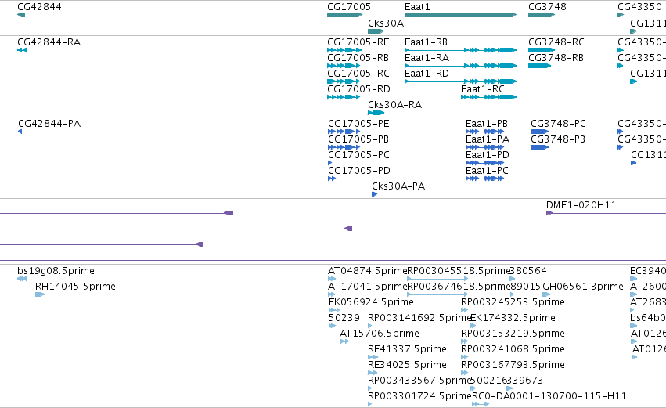Select protein CG17005-PD
This screenshot has height=408, width=666.
pyautogui.click(x=332, y=179)
